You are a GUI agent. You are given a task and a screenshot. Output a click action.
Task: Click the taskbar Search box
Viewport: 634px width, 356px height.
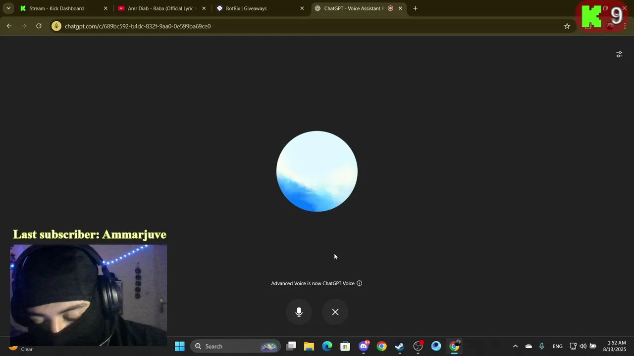pos(235,346)
